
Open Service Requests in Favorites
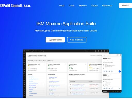32,85
